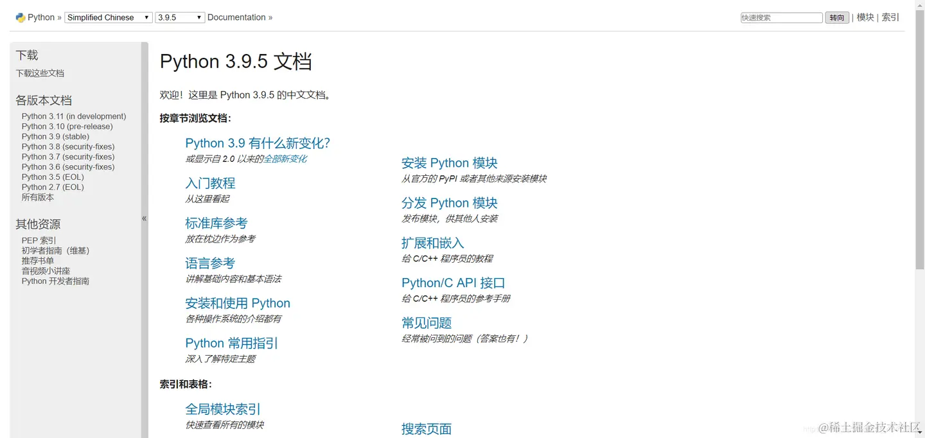Open 音视频小讲座 link
The height and width of the screenshot is (438, 925).
point(46,271)
